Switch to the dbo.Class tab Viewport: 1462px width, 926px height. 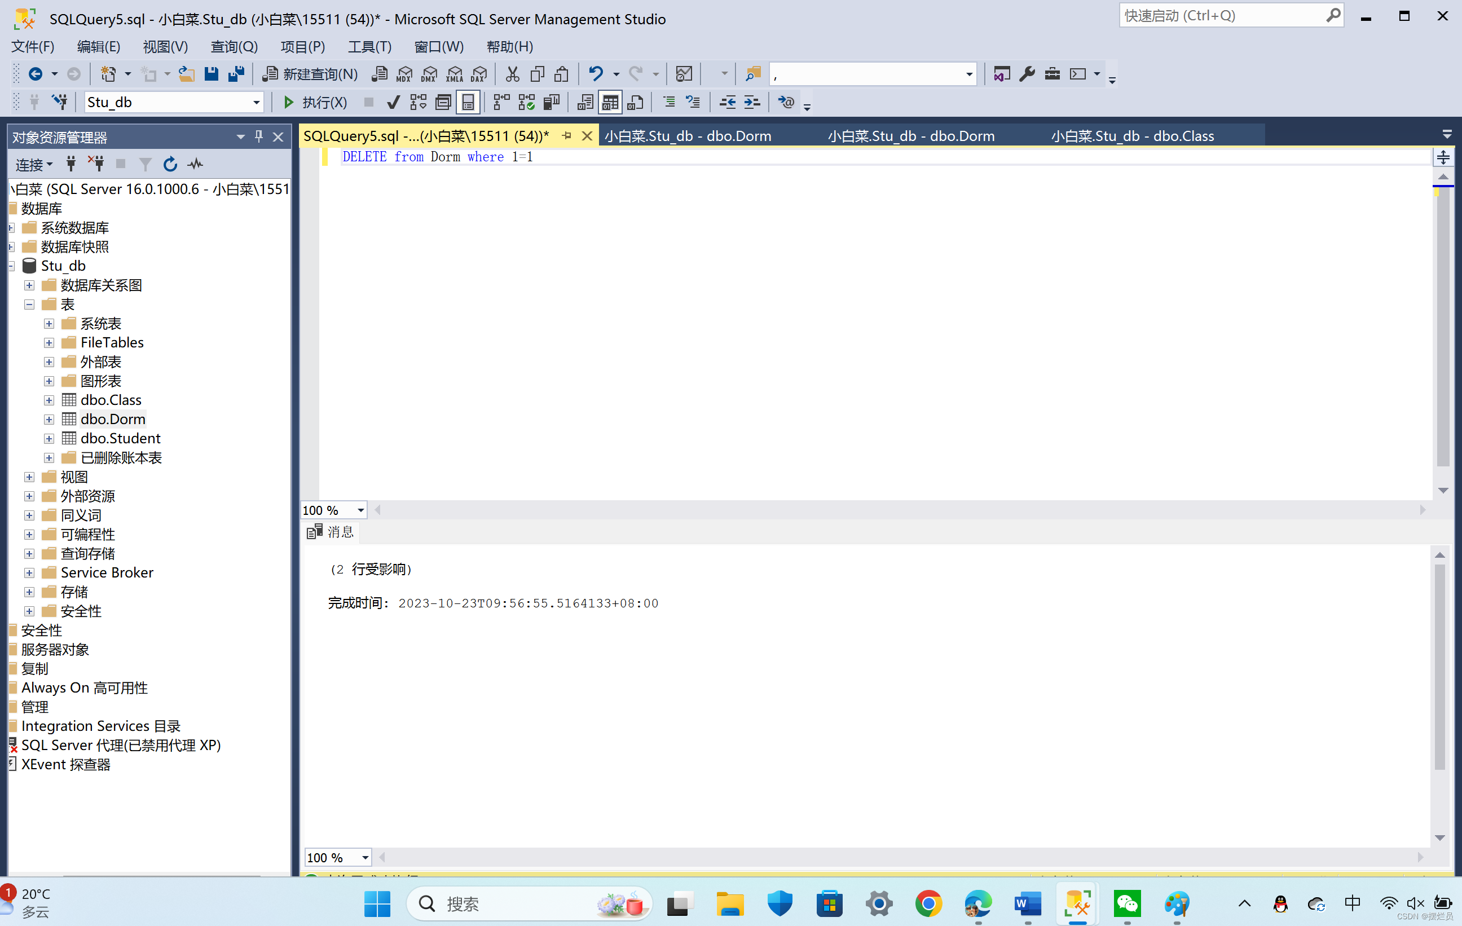tap(1133, 136)
